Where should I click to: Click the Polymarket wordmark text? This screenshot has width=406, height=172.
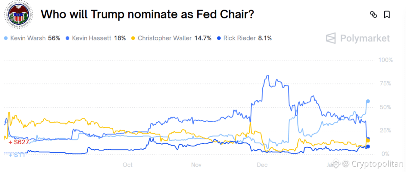365,38
